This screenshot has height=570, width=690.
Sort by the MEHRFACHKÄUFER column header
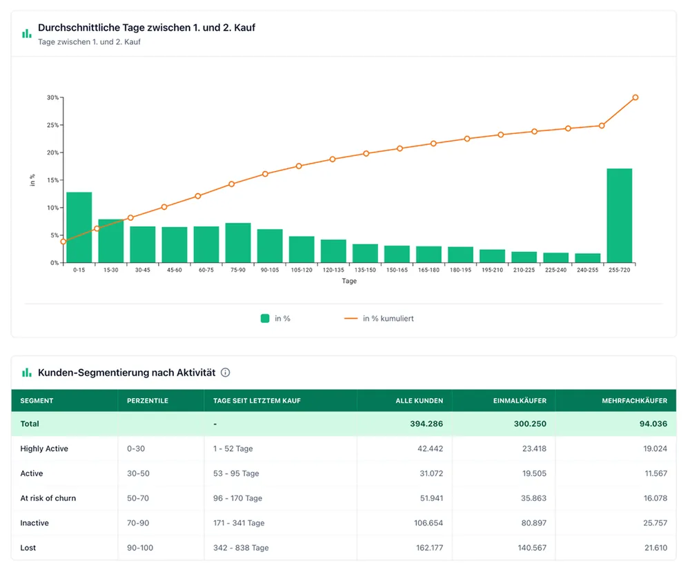click(x=635, y=400)
